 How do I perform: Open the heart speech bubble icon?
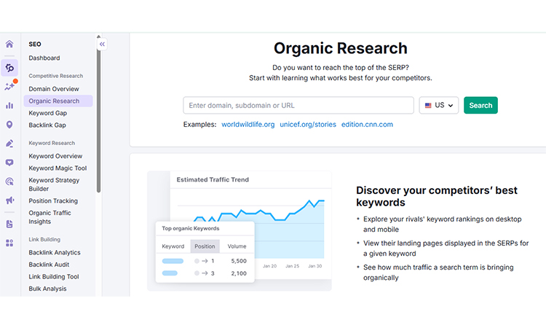pyautogui.click(x=9, y=163)
